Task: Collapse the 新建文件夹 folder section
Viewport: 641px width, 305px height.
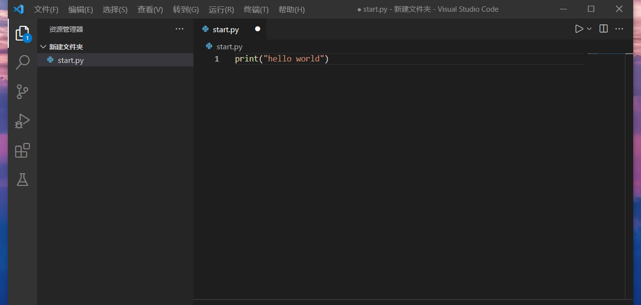Action: click(x=43, y=47)
